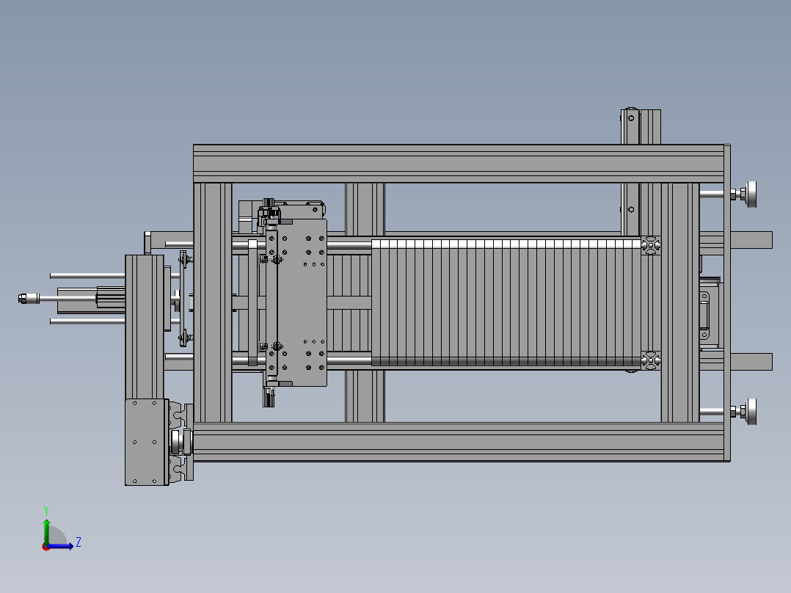Select the red origin point of the triad
Screen dimensions: 791x593
tap(46, 547)
